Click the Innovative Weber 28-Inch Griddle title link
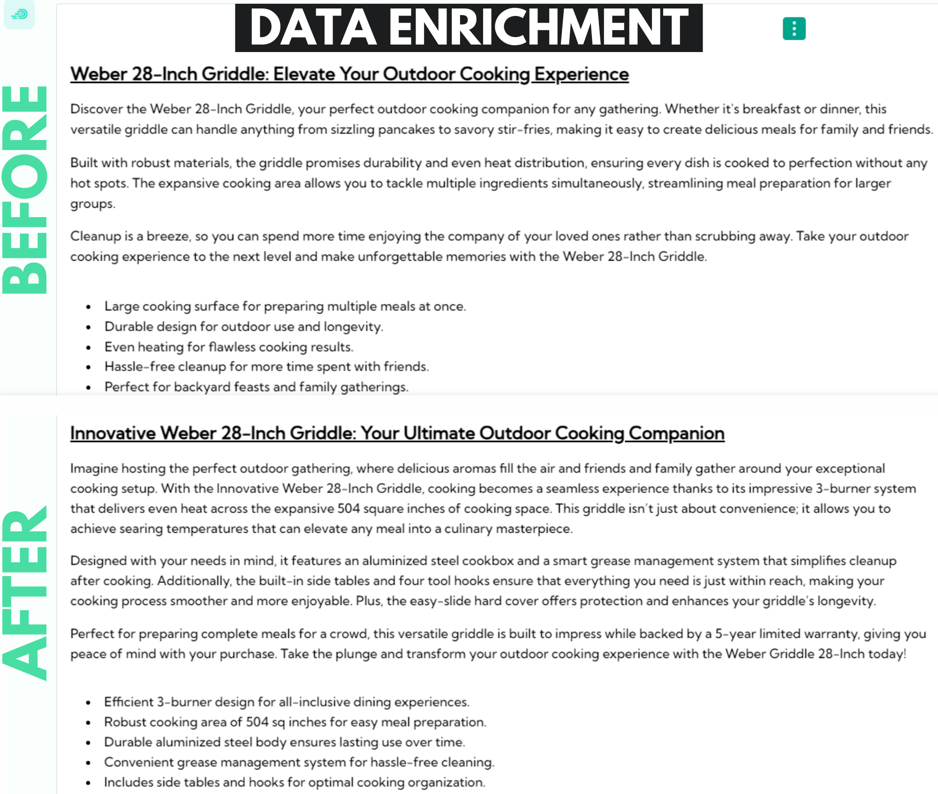 (397, 431)
